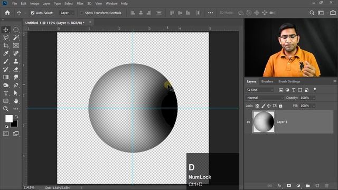Open the File menu

[x=14, y=4]
